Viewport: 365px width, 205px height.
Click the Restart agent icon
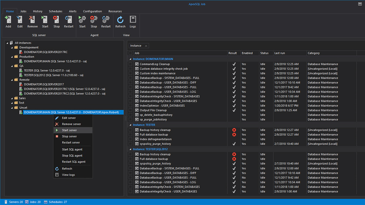[106, 22]
